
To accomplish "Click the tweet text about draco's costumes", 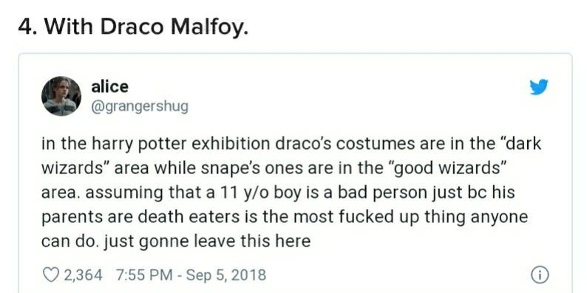I will pos(291,193).
